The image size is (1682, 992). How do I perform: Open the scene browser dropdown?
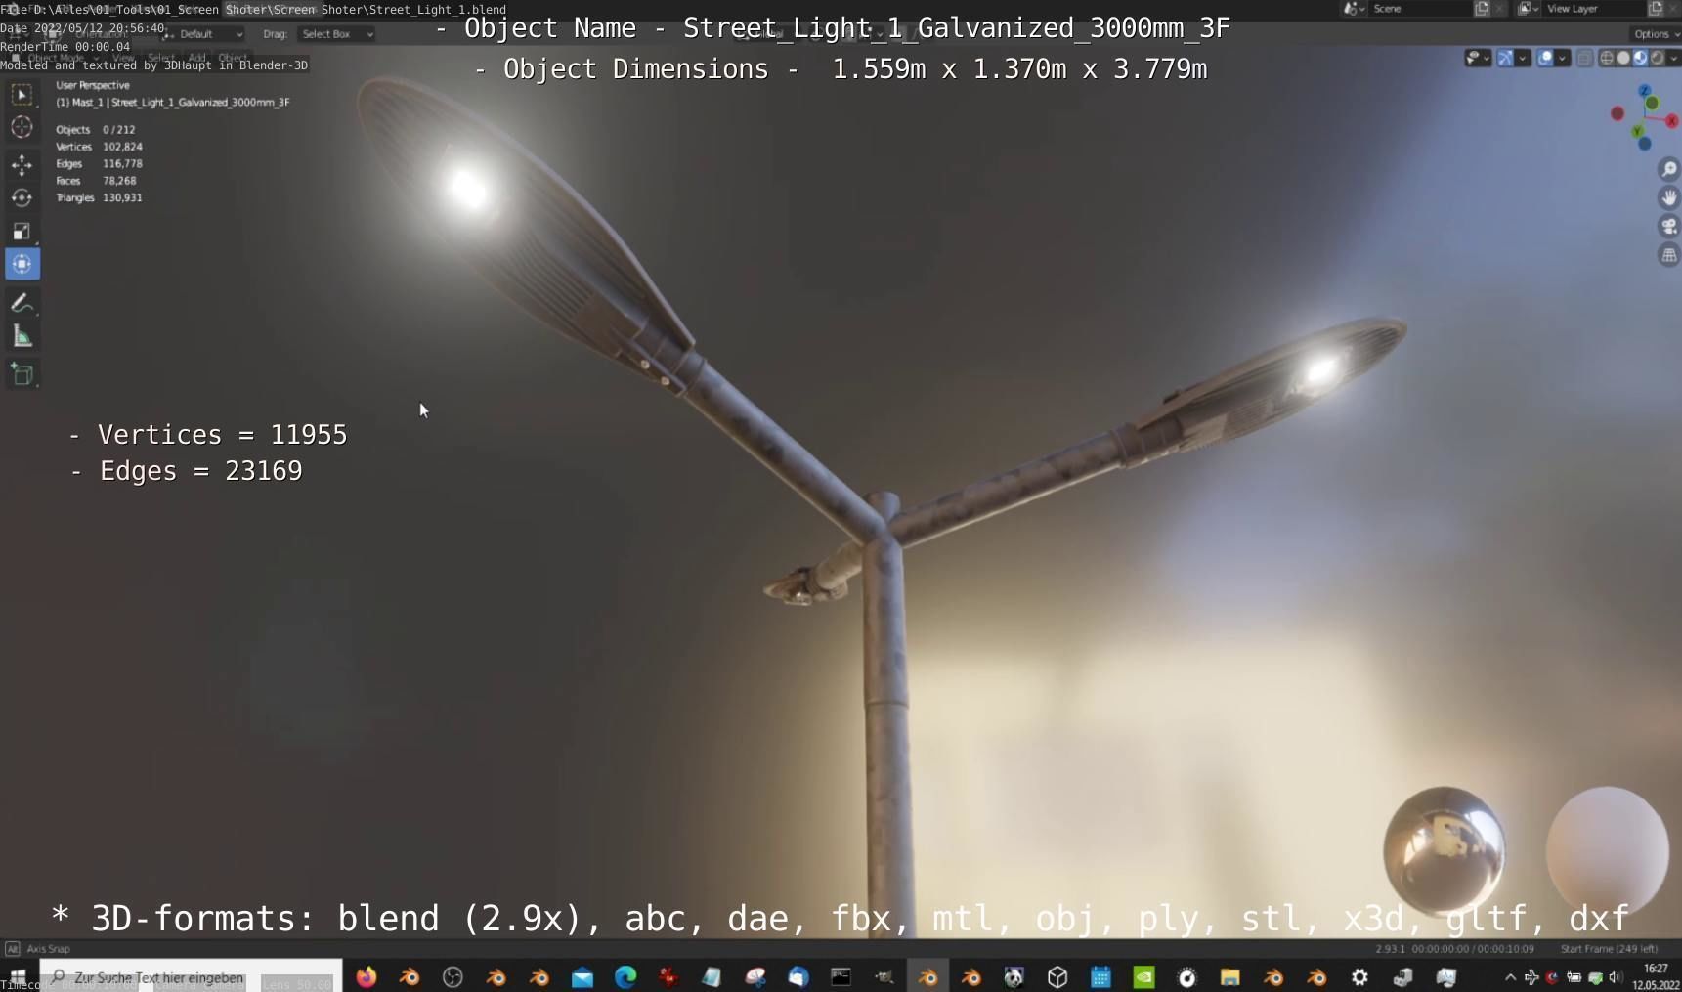(1355, 9)
